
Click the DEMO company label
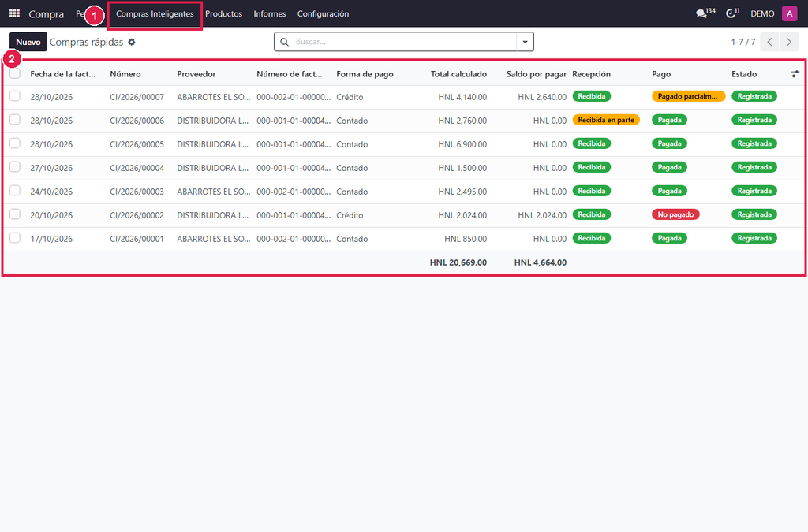[762, 14]
